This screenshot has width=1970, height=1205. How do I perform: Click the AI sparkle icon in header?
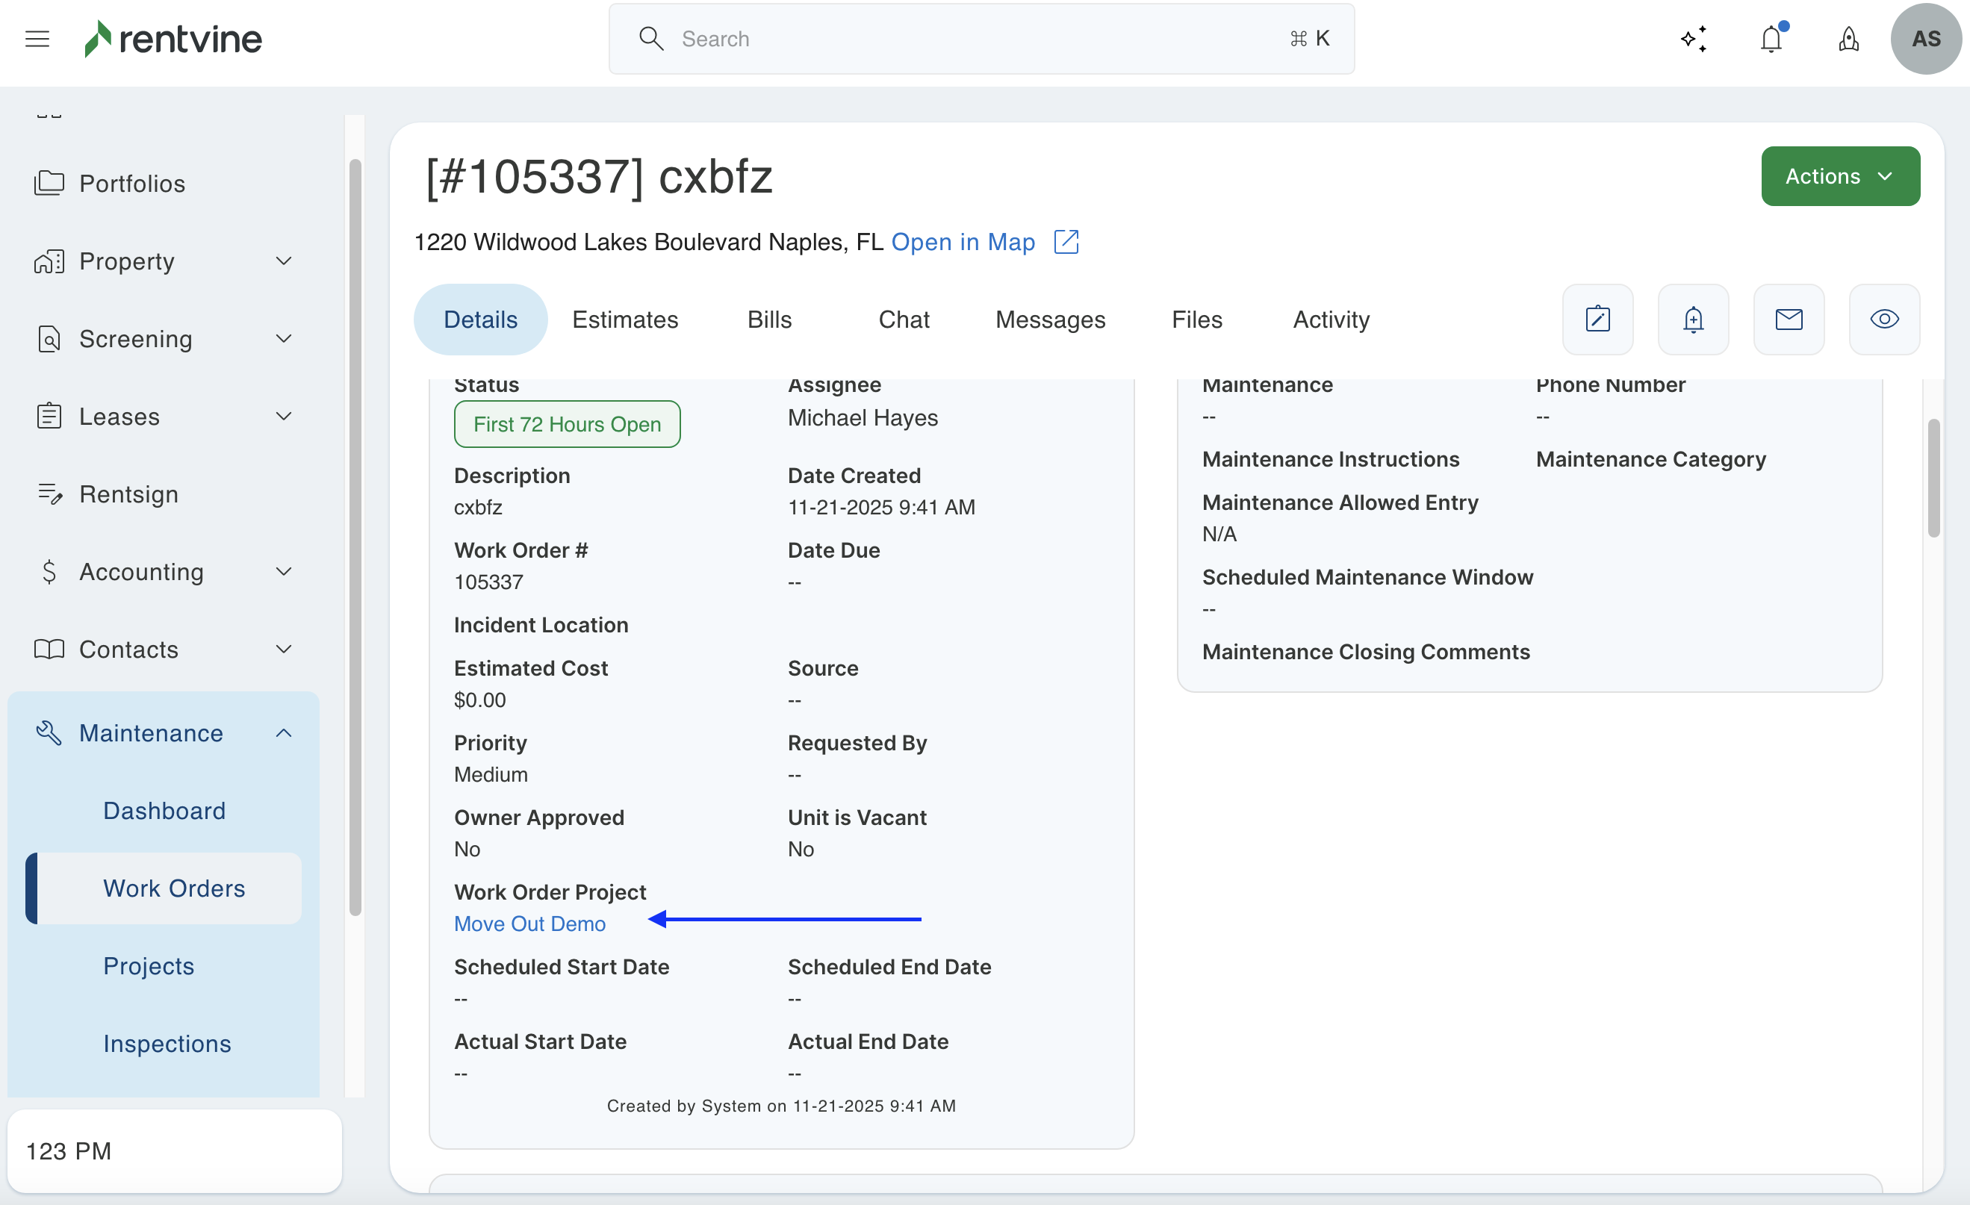(1694, 38)
